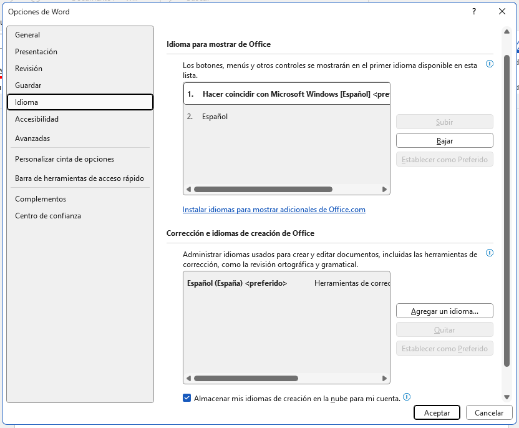Click the info icon beside authoring languages description
The height and width of the screenshot is (428, 519).
(x=490, y=253)
